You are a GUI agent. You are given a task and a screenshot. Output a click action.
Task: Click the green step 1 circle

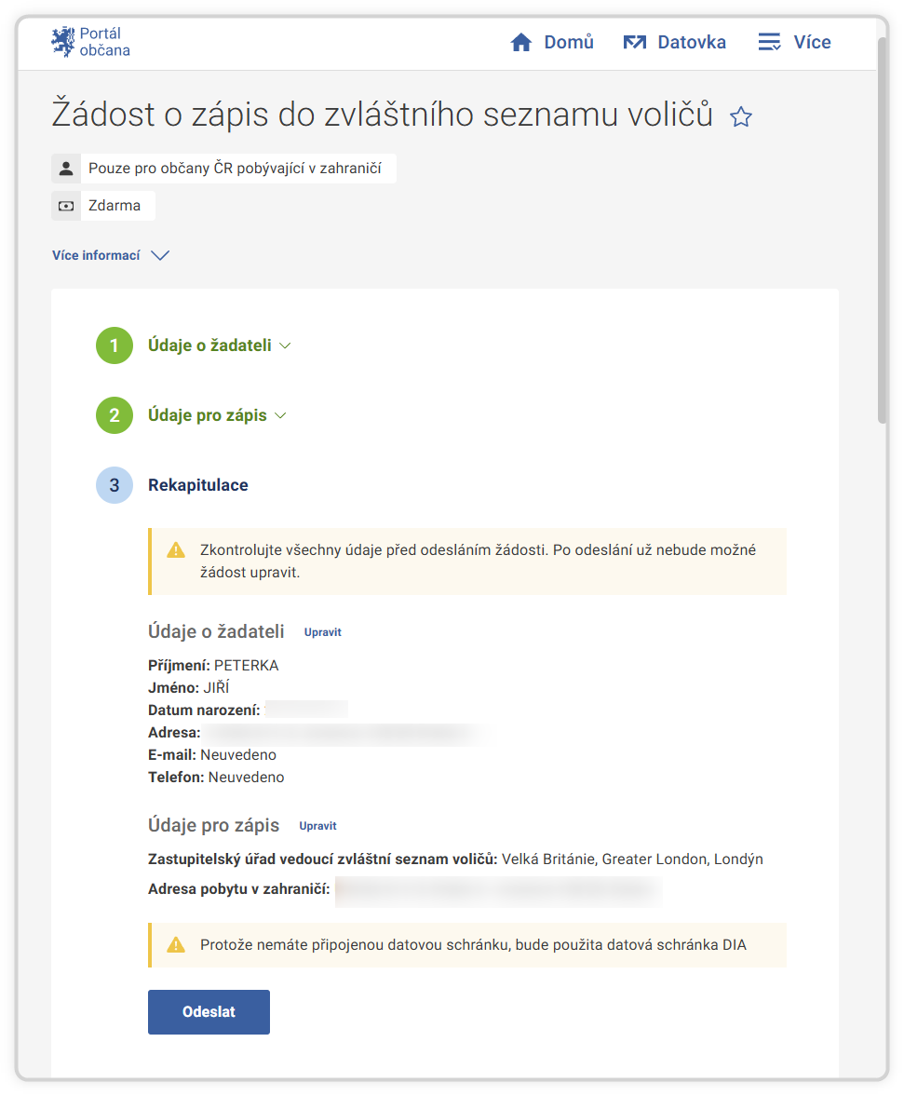tap(115, 345)
